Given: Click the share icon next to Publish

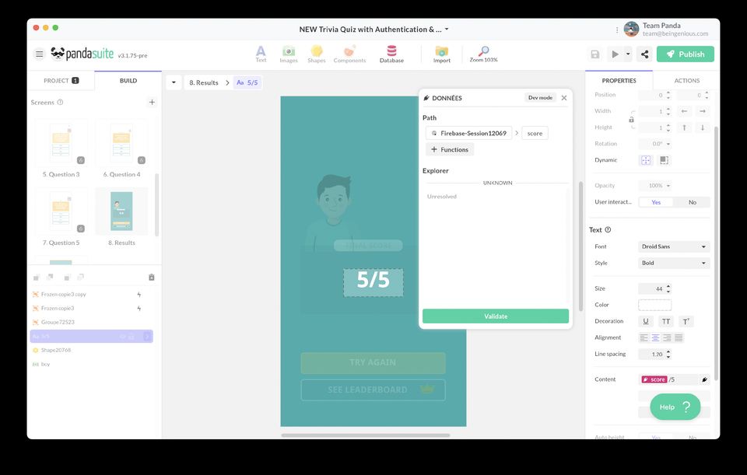Looking at the screenshot, I should 644,54.
